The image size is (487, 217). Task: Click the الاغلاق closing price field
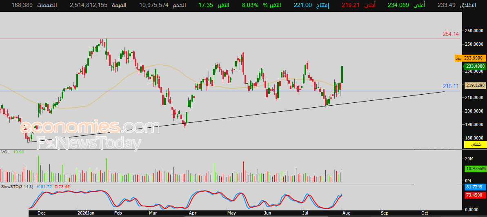(x=461, y=5)
